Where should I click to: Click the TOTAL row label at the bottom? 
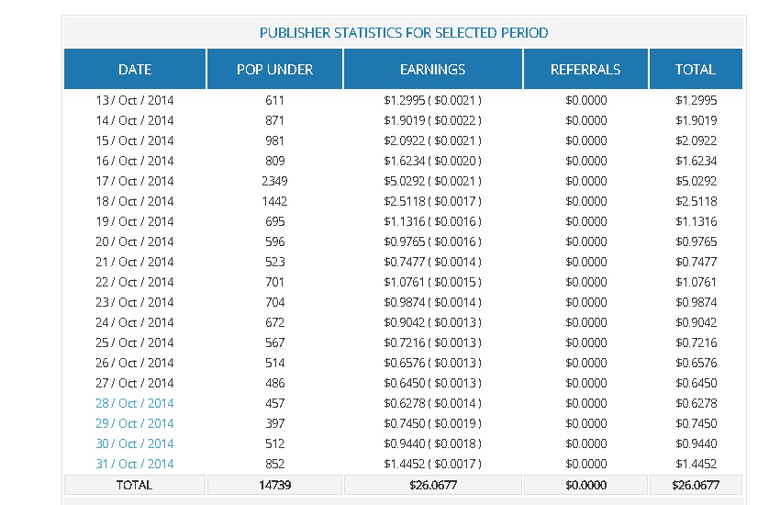click(134, 485)
